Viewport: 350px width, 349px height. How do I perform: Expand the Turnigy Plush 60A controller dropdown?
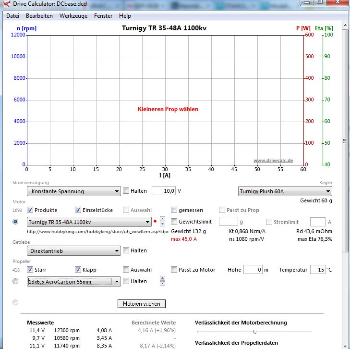[x=285, y=191]
